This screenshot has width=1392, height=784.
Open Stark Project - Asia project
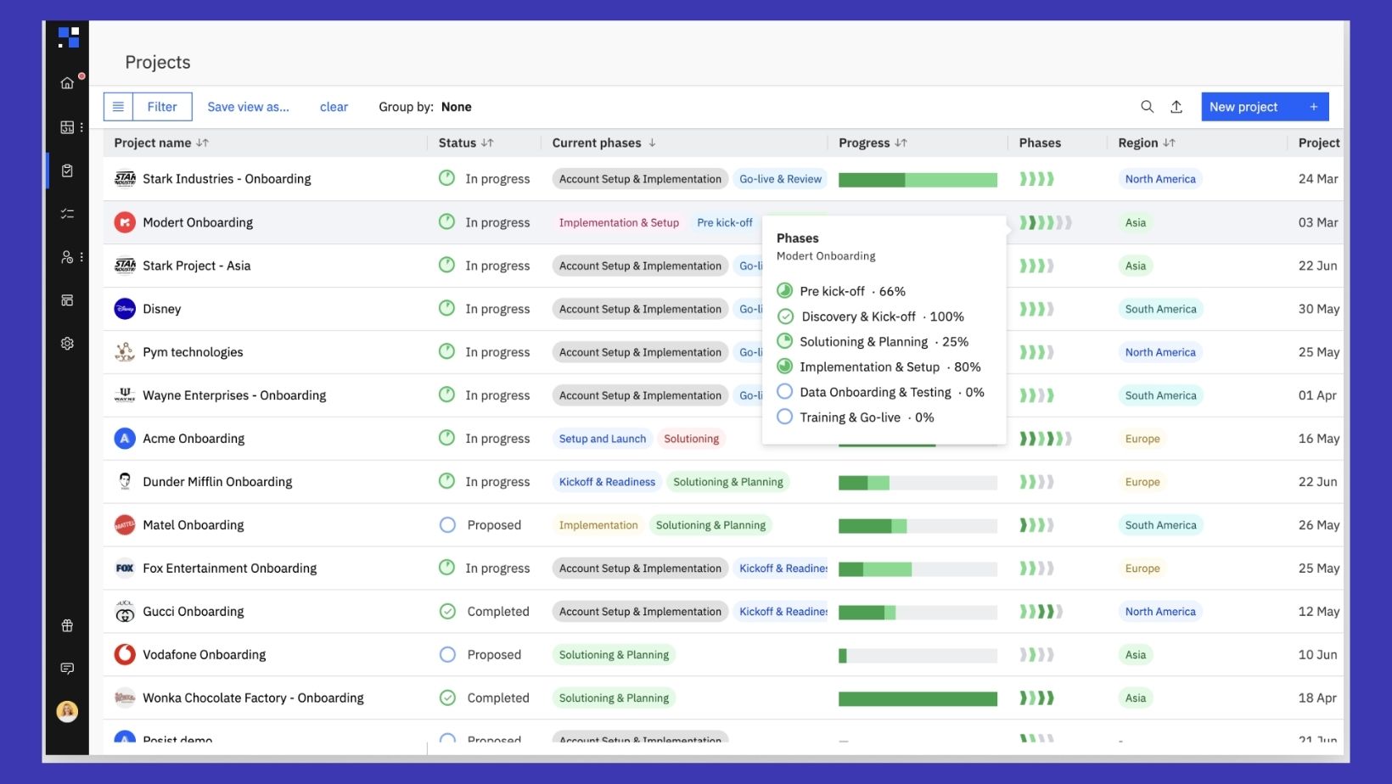197,266
